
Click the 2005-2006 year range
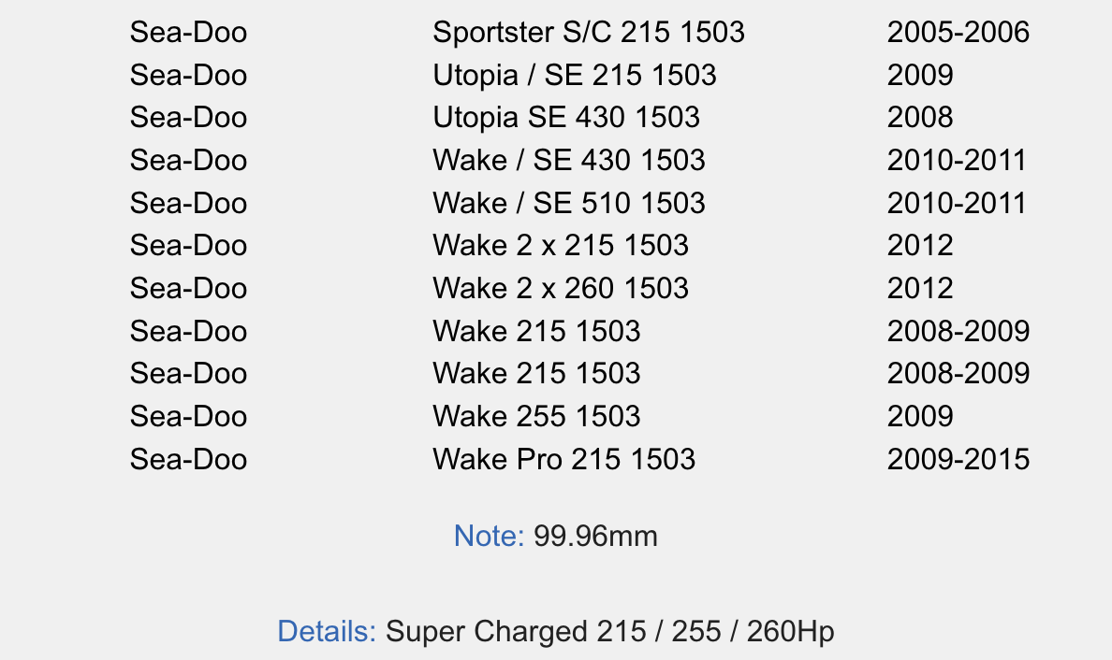pyautogui.click(x=958, y=33)
